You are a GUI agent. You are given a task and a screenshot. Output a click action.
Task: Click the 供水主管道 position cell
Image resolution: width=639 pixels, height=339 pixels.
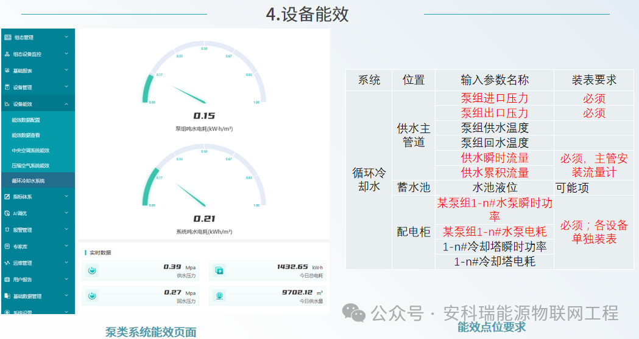414,135
